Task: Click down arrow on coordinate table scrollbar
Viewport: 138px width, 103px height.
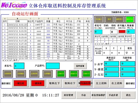Action: click(134, 42)
